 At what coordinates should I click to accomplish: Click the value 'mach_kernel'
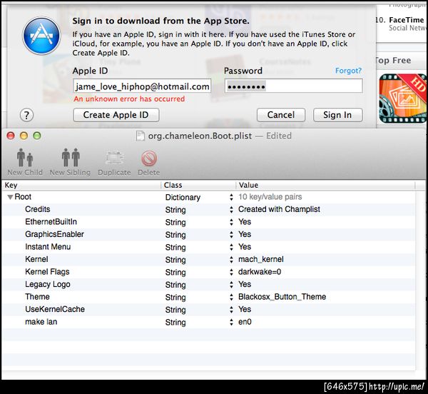(x=261, y=259)
